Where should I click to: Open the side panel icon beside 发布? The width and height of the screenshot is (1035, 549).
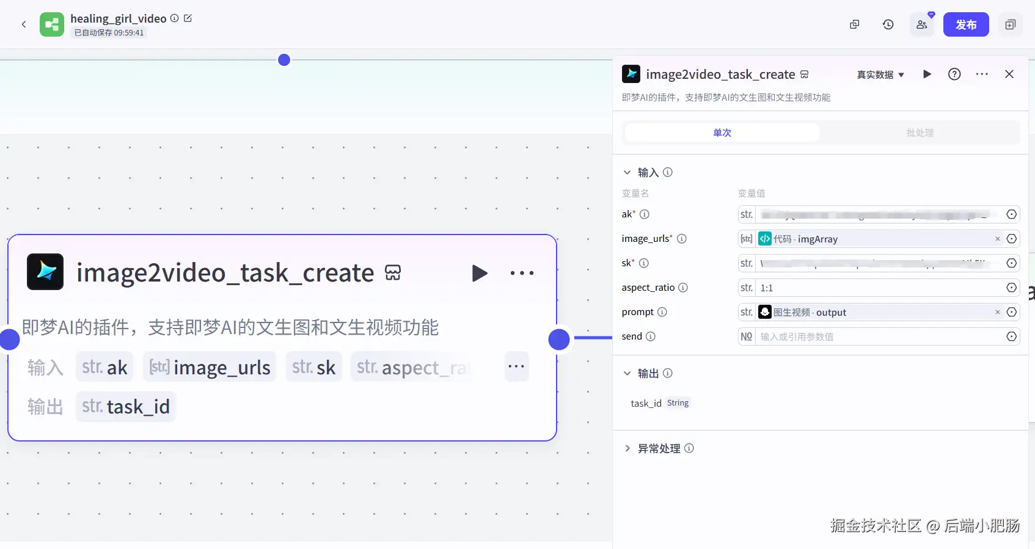coord(1011,24)
